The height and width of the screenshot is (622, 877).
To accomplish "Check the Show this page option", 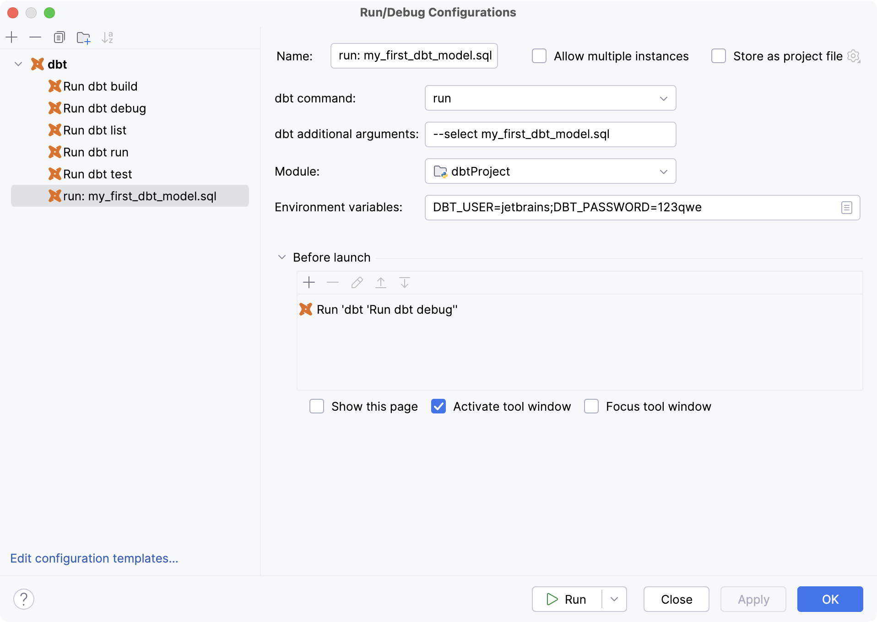I will pos(317,406).
